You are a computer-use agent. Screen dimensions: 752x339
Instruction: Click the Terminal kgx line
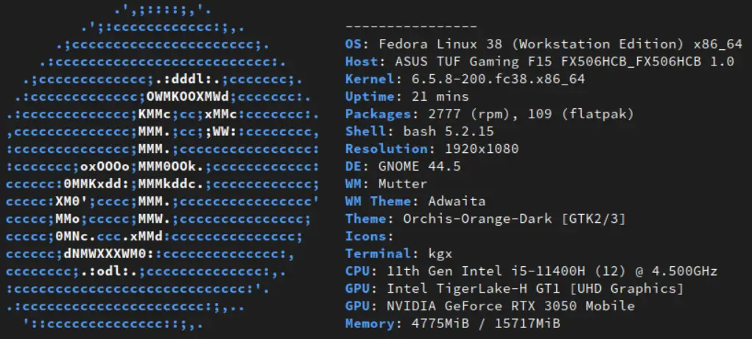click(398, 254)
